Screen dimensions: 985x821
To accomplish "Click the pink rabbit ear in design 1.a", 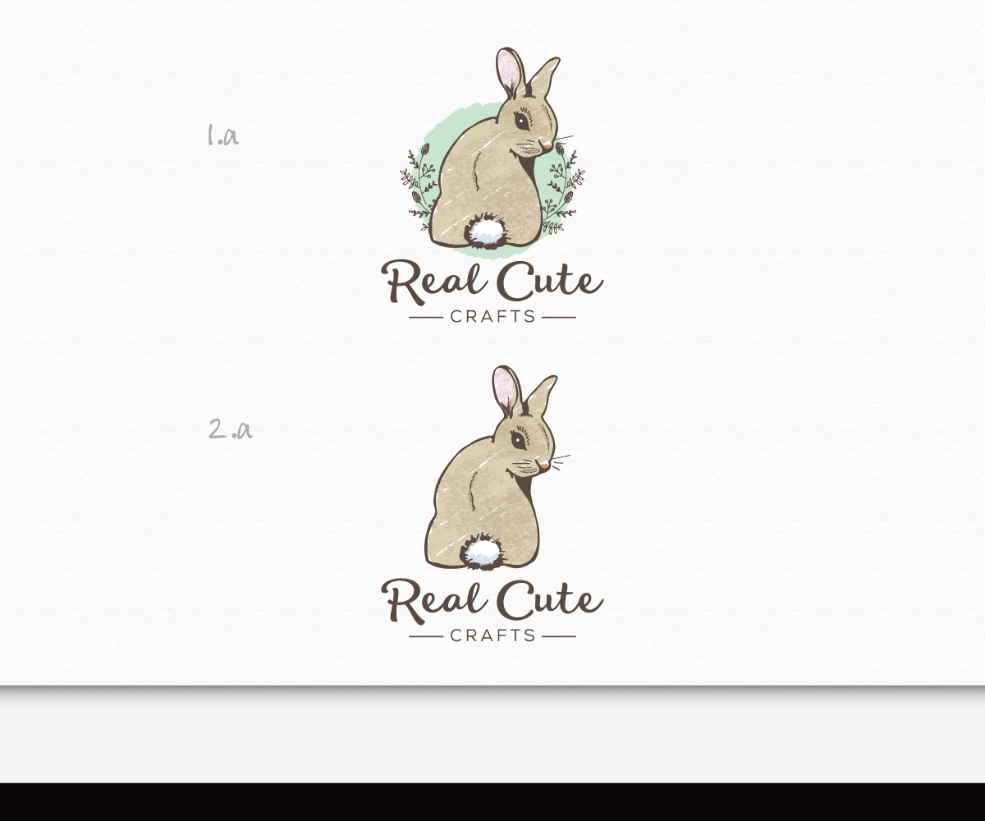I will (x=506, y=70).
